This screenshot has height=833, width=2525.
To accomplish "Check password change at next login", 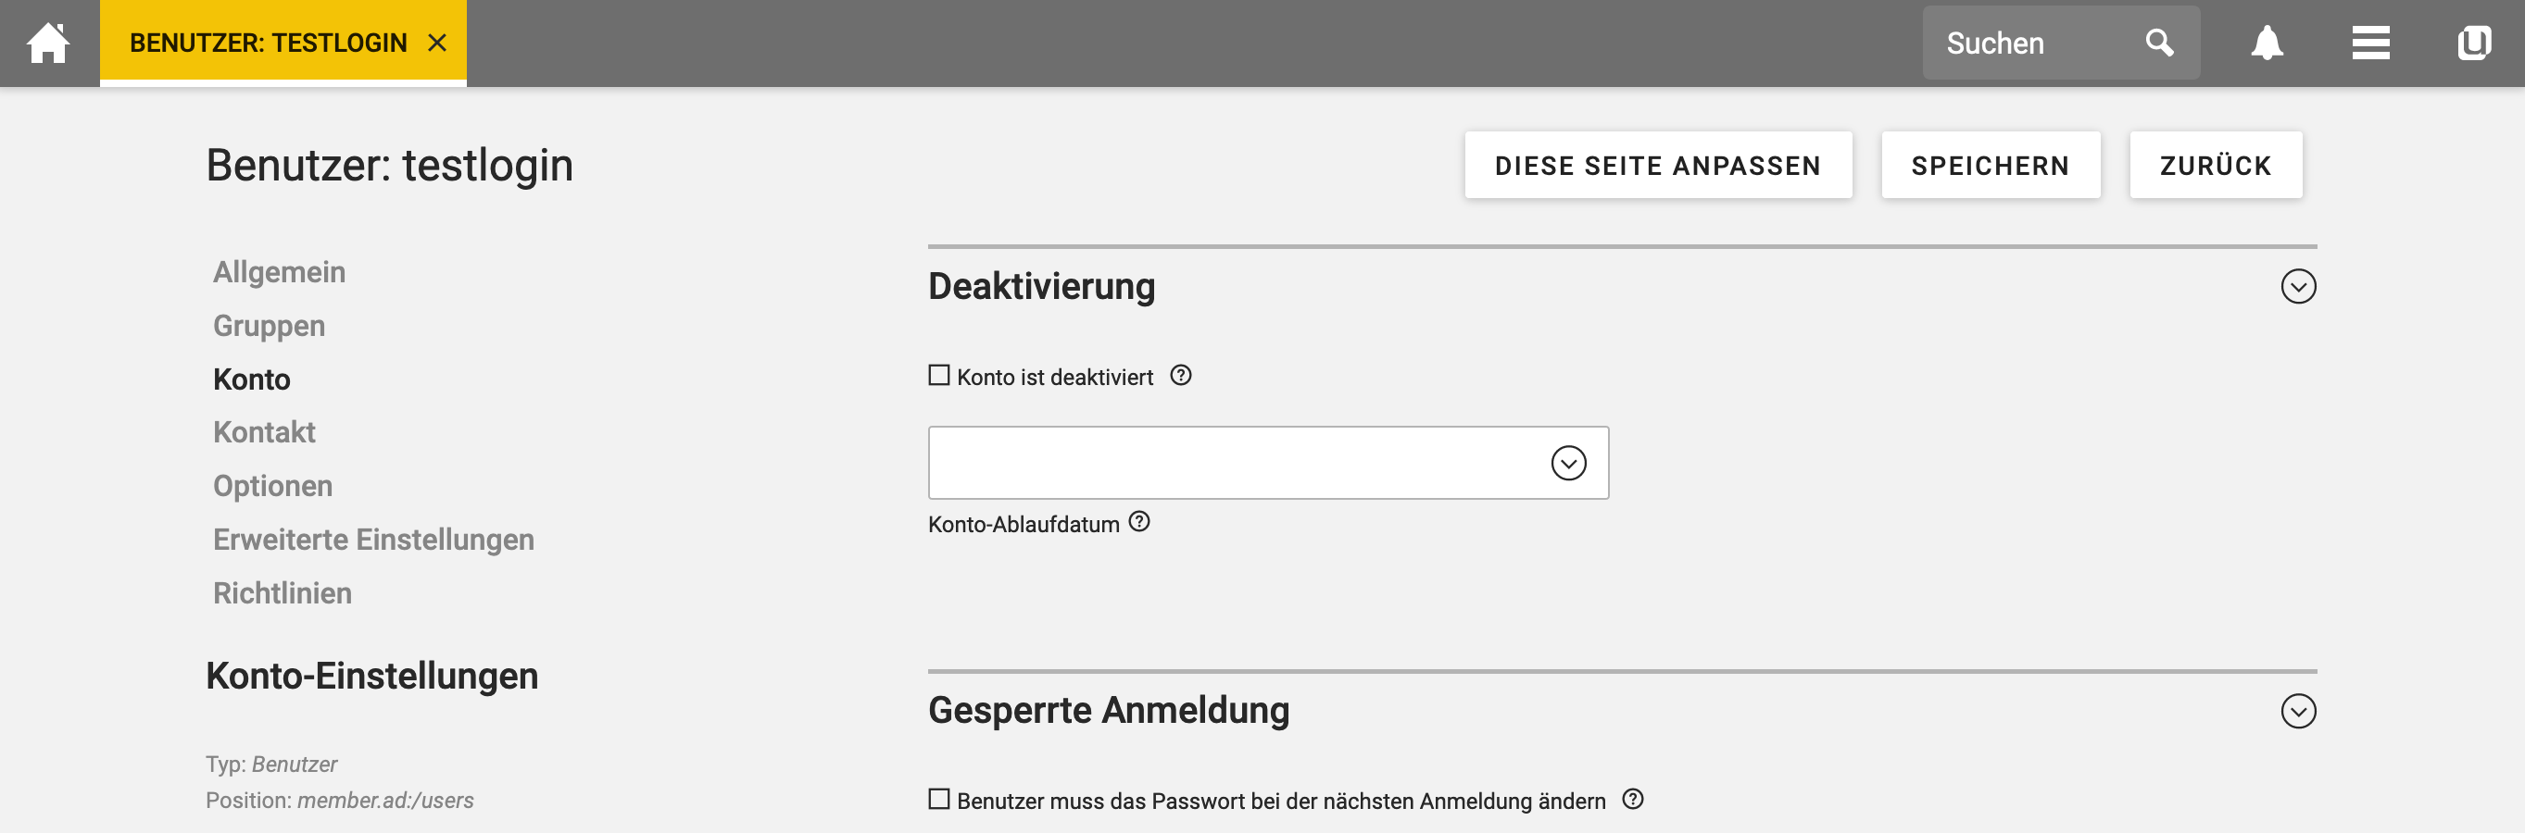I will click(939, 800).
